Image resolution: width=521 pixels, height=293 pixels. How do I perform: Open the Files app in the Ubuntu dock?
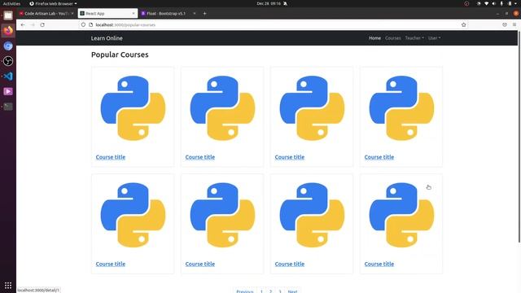pyautogui.click(x=8, y=15)
